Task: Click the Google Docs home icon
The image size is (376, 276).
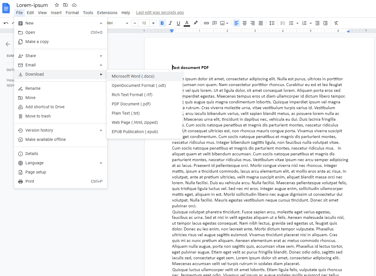Action: [6, 8]
